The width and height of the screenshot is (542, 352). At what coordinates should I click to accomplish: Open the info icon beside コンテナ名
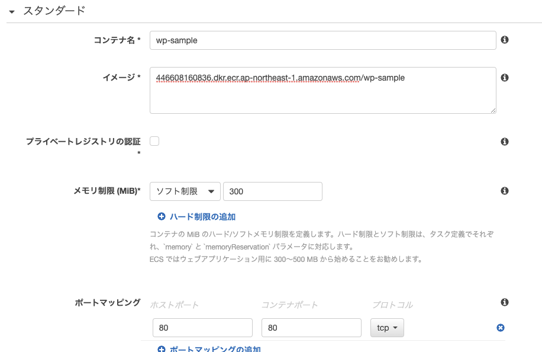click(505, 40)
